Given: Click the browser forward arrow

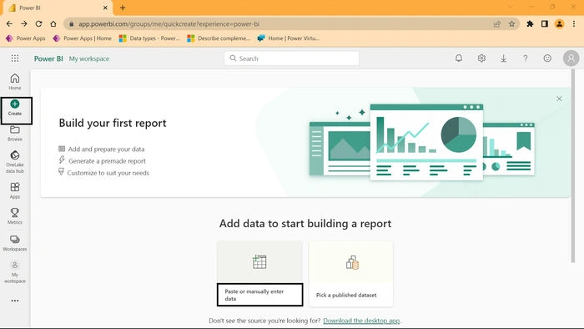Looking at the screenshot, I should (24, 24).
